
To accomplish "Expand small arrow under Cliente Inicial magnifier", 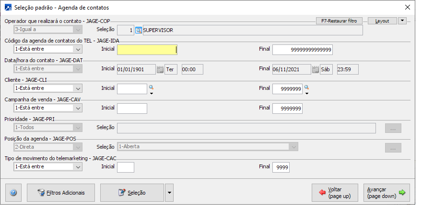I will 151,93.
